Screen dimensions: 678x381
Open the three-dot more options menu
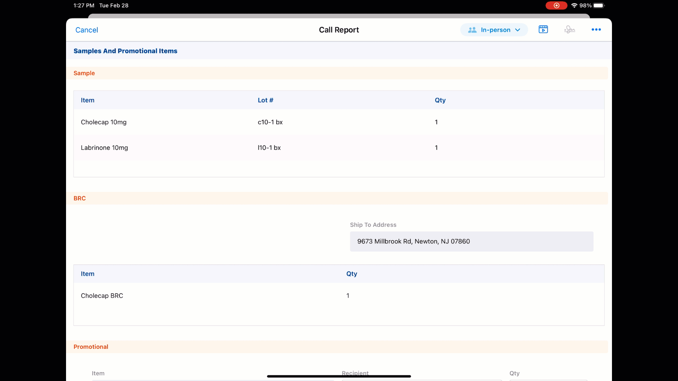pyautogui.click(x=596, y=30)
